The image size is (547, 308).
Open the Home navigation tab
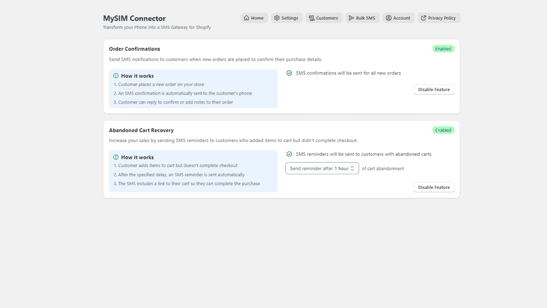[x=254, y=18]
